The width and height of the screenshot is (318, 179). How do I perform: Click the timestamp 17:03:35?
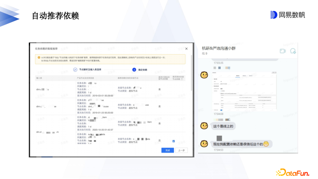tap(218, 63)
